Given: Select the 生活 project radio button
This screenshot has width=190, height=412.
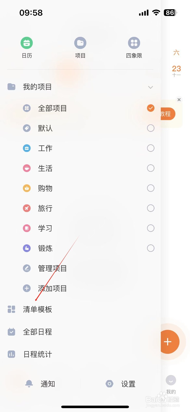Looking at the screenshot, I should [151, 168].
